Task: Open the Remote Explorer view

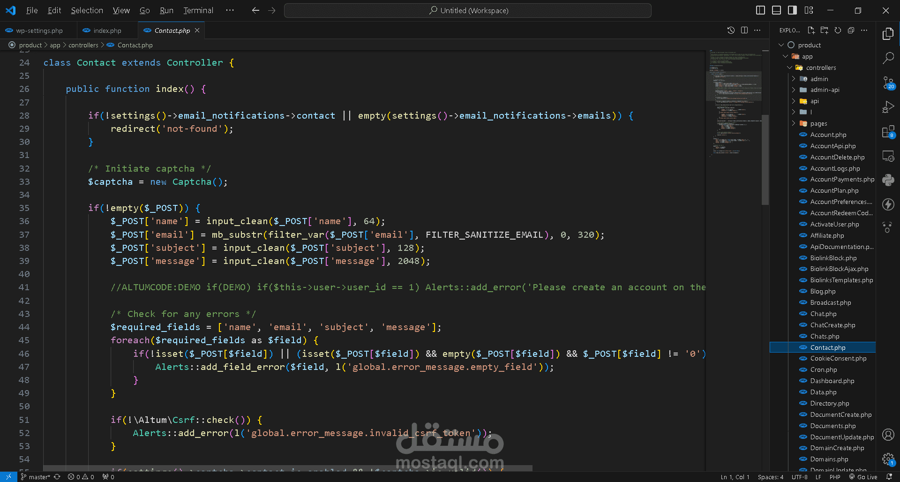Action: pyautogui.click(x=888, y=156)
